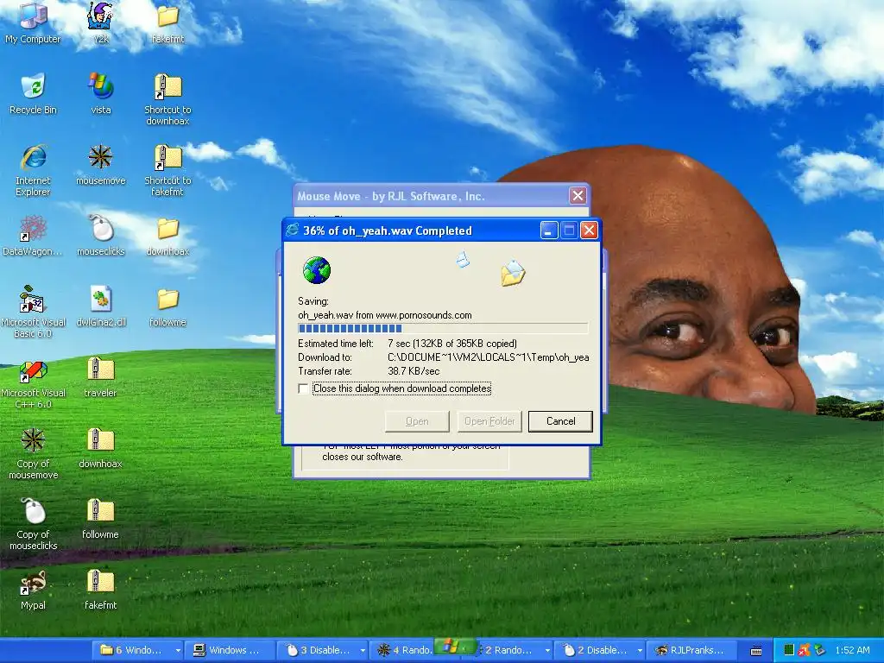Click the keyboard icon on the taskbar

(x=756, y=651)
